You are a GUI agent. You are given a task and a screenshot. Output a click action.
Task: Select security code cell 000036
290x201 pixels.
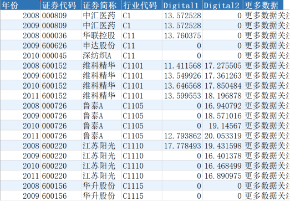[61, 35]
